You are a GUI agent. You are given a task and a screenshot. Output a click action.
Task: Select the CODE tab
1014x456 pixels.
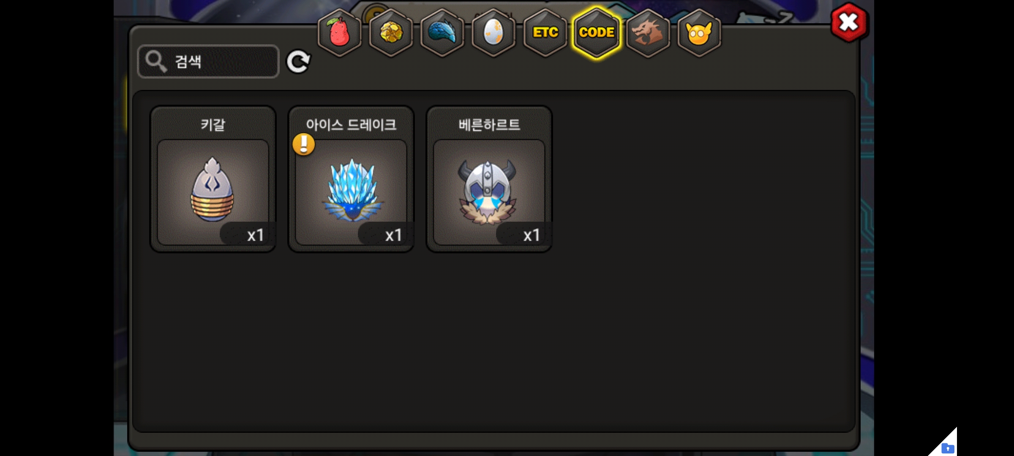[x=597, y=33]
